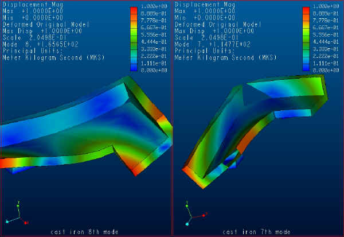
Task: Click 'Principal Units:' in the 7th mode view
Action: (205, 50)
